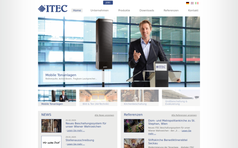Click Alle Referenzen anzeigen link
The height and width of the screenshot is (148, 238).
[x=184, y=115]
